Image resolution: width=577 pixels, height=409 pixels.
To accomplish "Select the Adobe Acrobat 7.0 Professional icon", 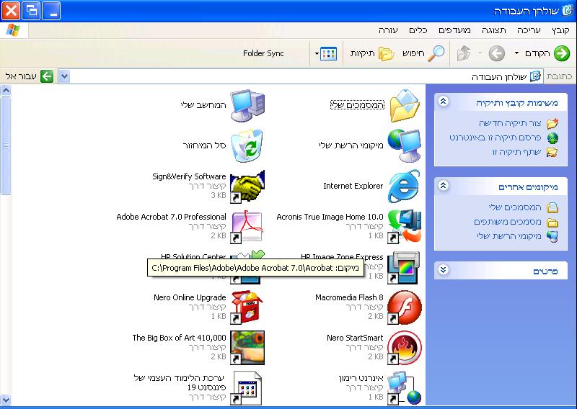I will pyautogui.click(x=247, y=227).
